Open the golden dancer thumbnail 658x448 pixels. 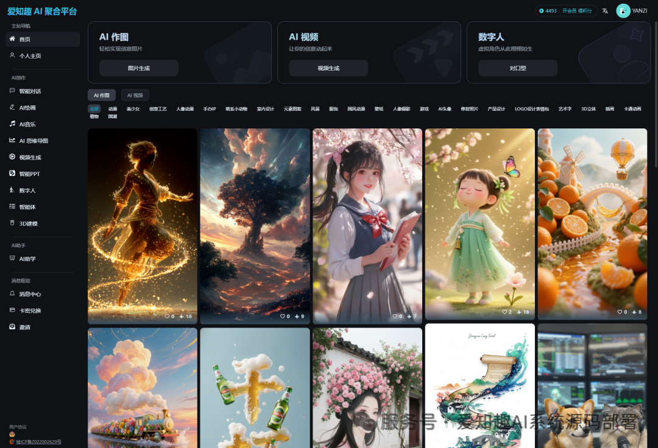(142, 226)
